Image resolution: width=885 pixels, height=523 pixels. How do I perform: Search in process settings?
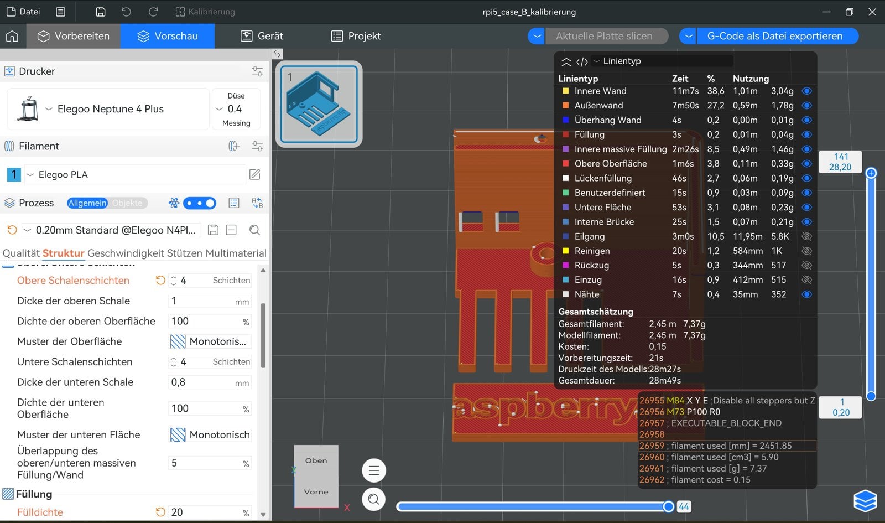click(x=254, y=230)
